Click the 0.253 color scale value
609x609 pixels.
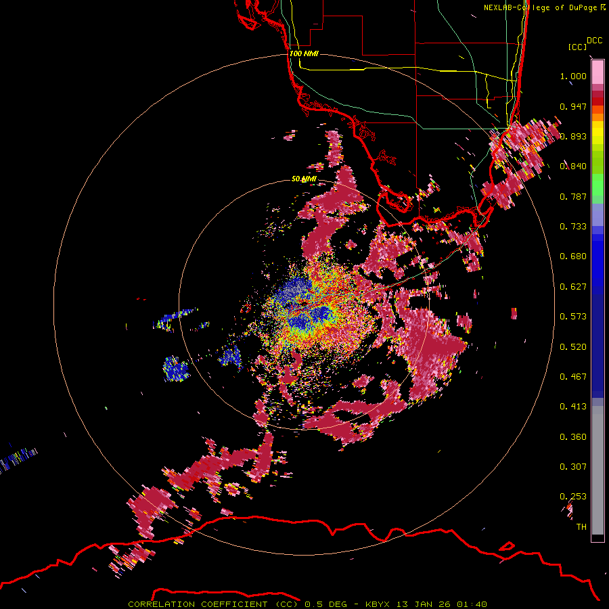573,497
